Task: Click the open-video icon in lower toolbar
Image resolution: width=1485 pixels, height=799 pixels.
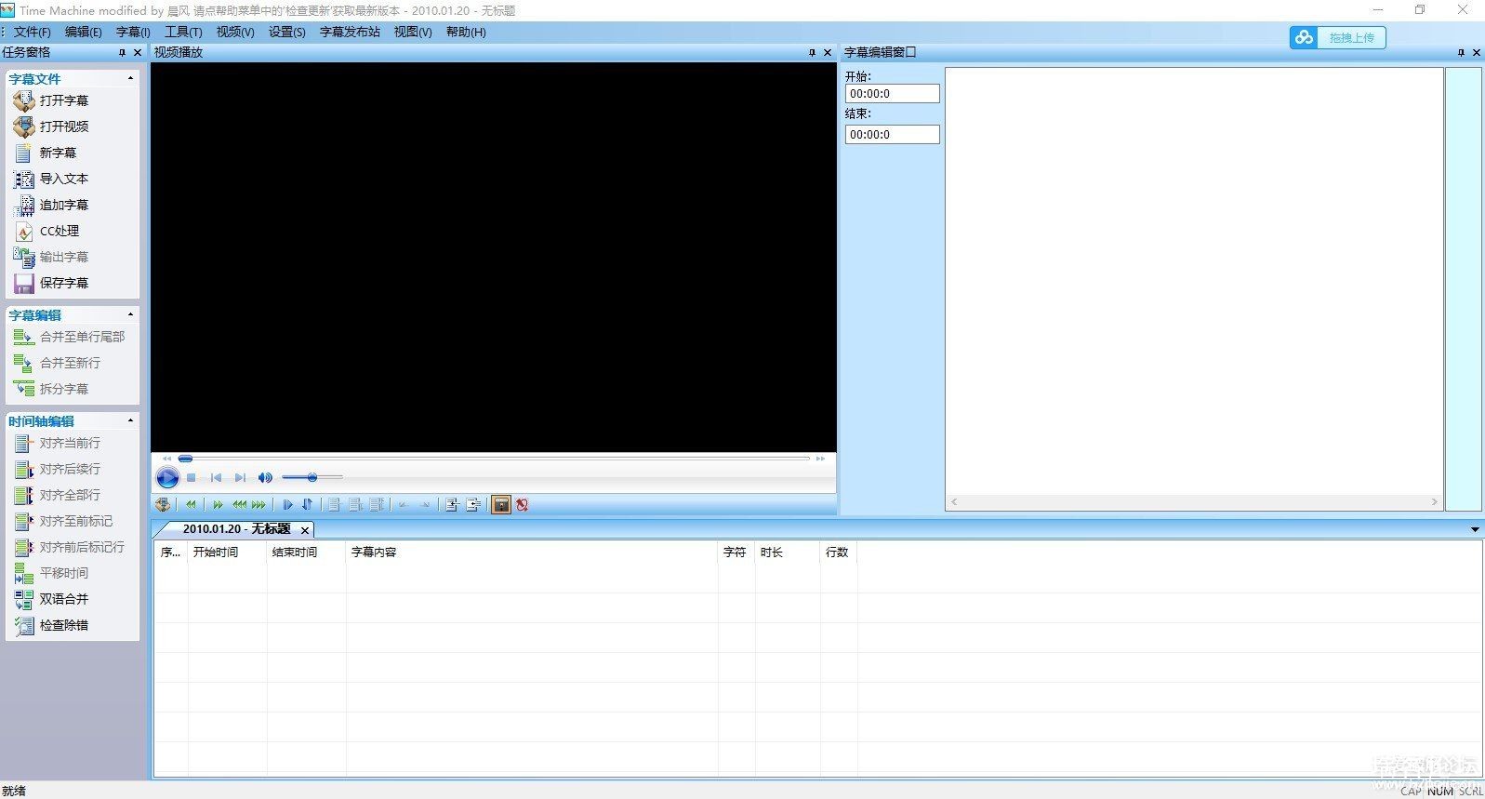Action: (x=163, y=505)
